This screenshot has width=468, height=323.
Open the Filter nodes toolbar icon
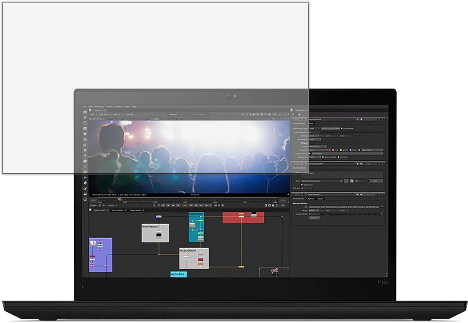point(85,139)
